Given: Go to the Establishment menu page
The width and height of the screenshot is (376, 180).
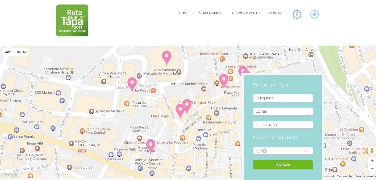Looking at the screenshot, I should point(210,13).
